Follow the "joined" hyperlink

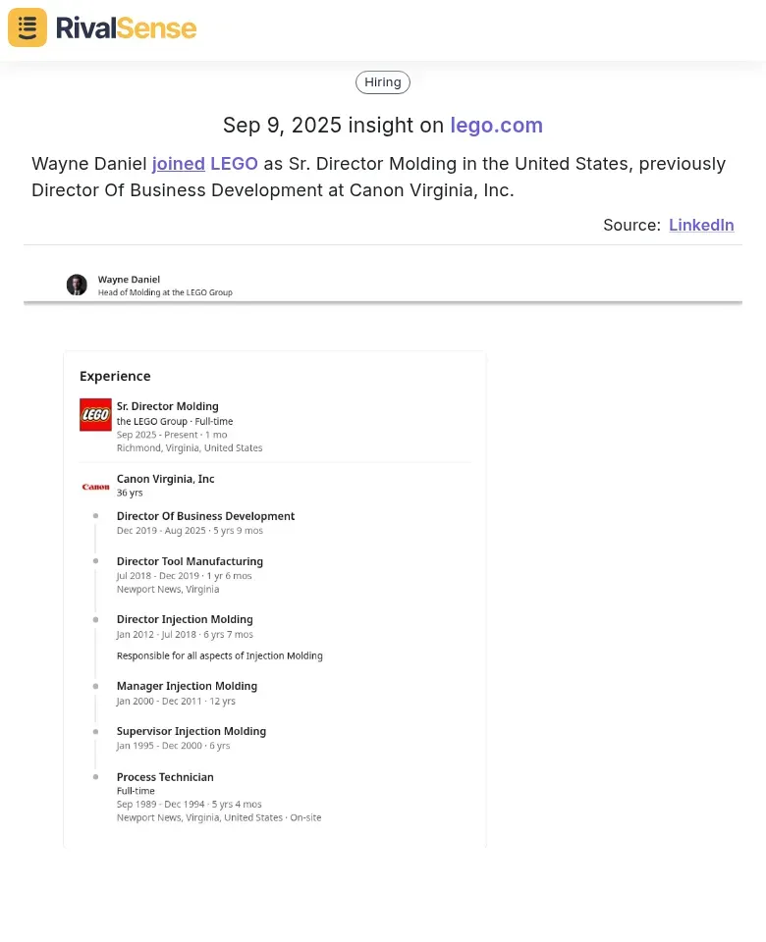[x=178, y=164]
